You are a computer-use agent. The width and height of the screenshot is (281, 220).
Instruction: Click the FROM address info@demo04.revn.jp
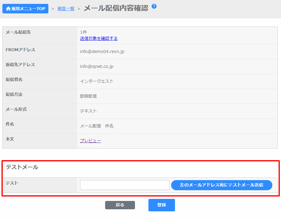point(102,52)
